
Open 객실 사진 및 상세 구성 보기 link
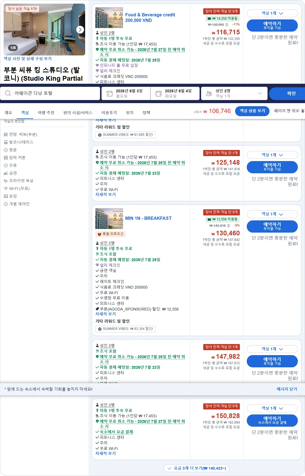[x=27, y=59]
